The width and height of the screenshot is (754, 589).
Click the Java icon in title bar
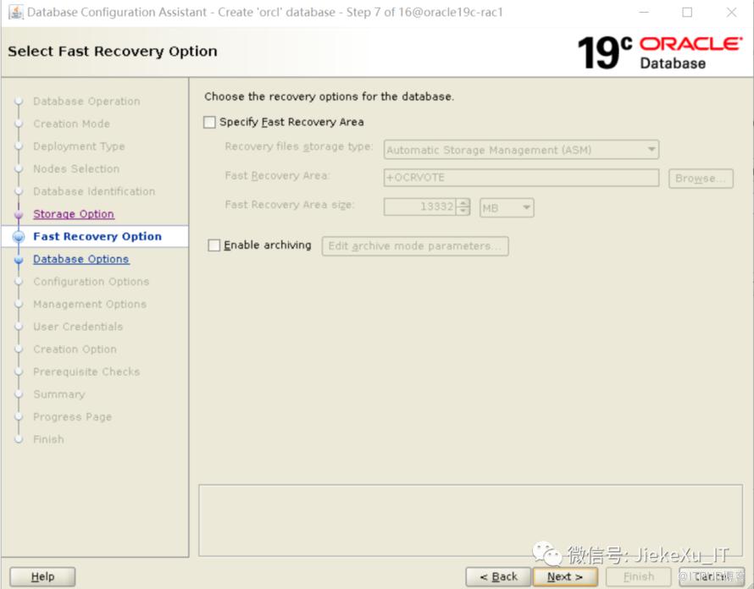pos(15,12)
